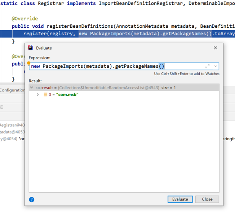235x213 pixels.
Task: Click the 'Use Ctrl+Shift+Enter to add to Watches' hint
Action: click(187, 74)
